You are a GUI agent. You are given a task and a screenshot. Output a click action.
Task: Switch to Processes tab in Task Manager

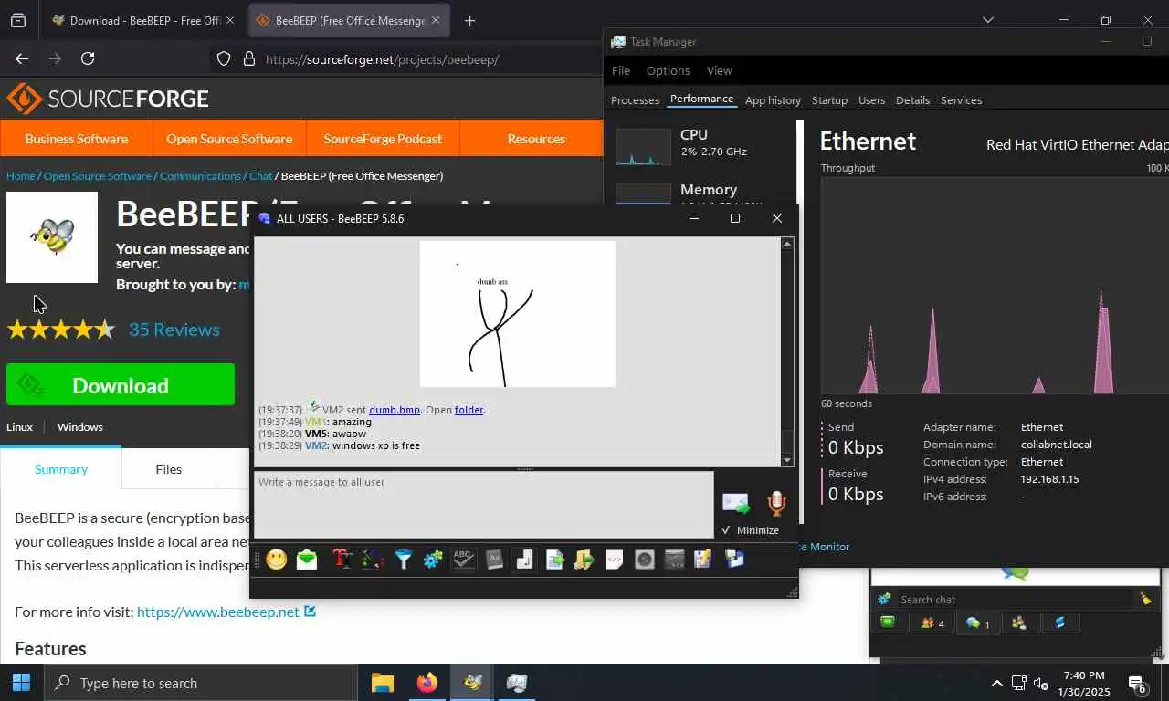(635, 100)
